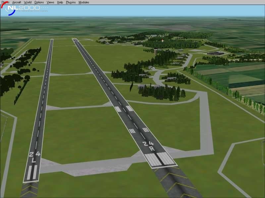Expand the Options menu

[x=39, y=2]
